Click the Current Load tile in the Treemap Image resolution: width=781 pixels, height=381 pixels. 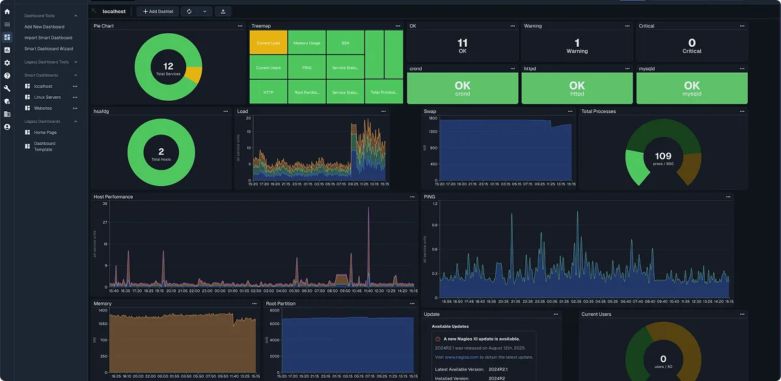coord(267,42)
